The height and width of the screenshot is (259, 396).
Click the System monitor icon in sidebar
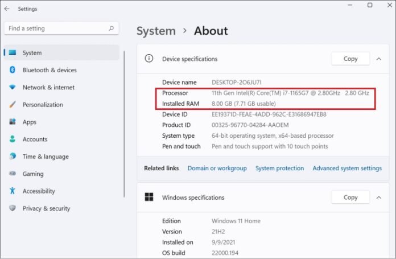(x=13, y=52)
